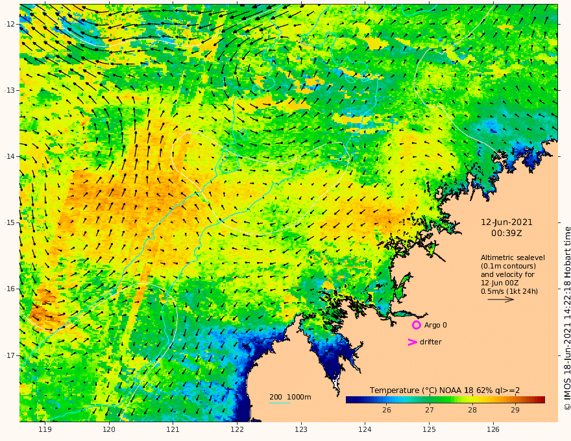Click the '(0.1m contours)' text
Viewport: 571px width, 441px height.
[508, 266]
